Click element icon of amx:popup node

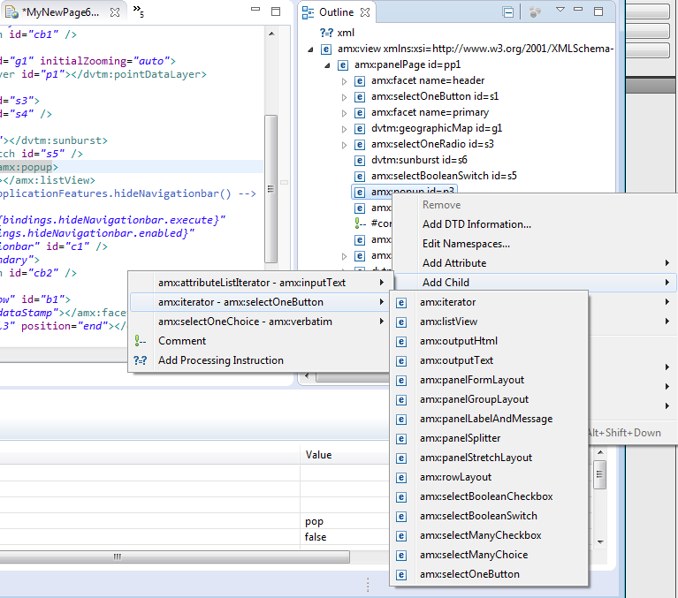(359, 193)
